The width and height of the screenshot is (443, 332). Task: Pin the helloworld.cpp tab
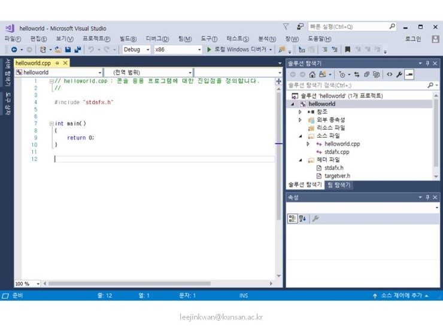click(x=57, y=63)
